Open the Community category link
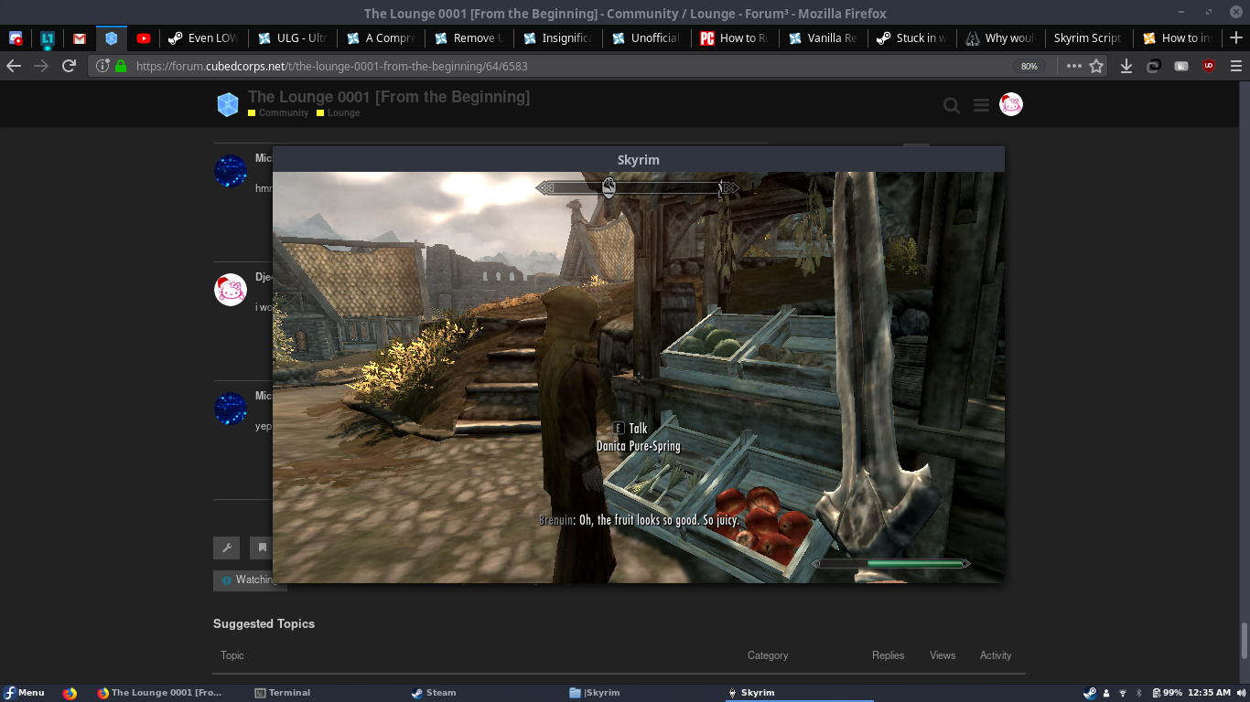 [x=278, y=112]
